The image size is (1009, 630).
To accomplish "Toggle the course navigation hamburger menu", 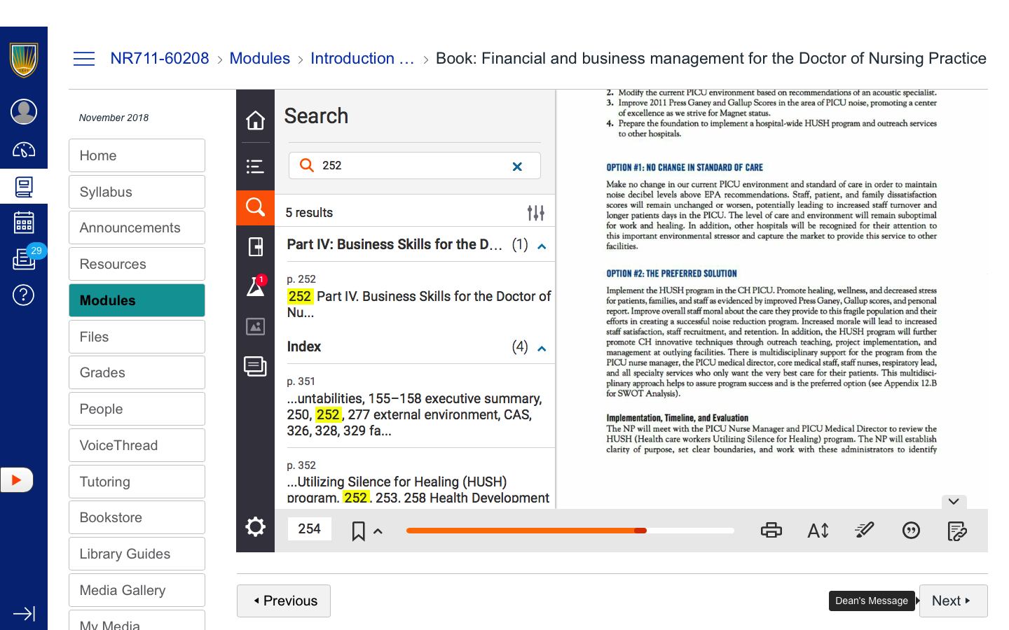I will pos(84,59).
